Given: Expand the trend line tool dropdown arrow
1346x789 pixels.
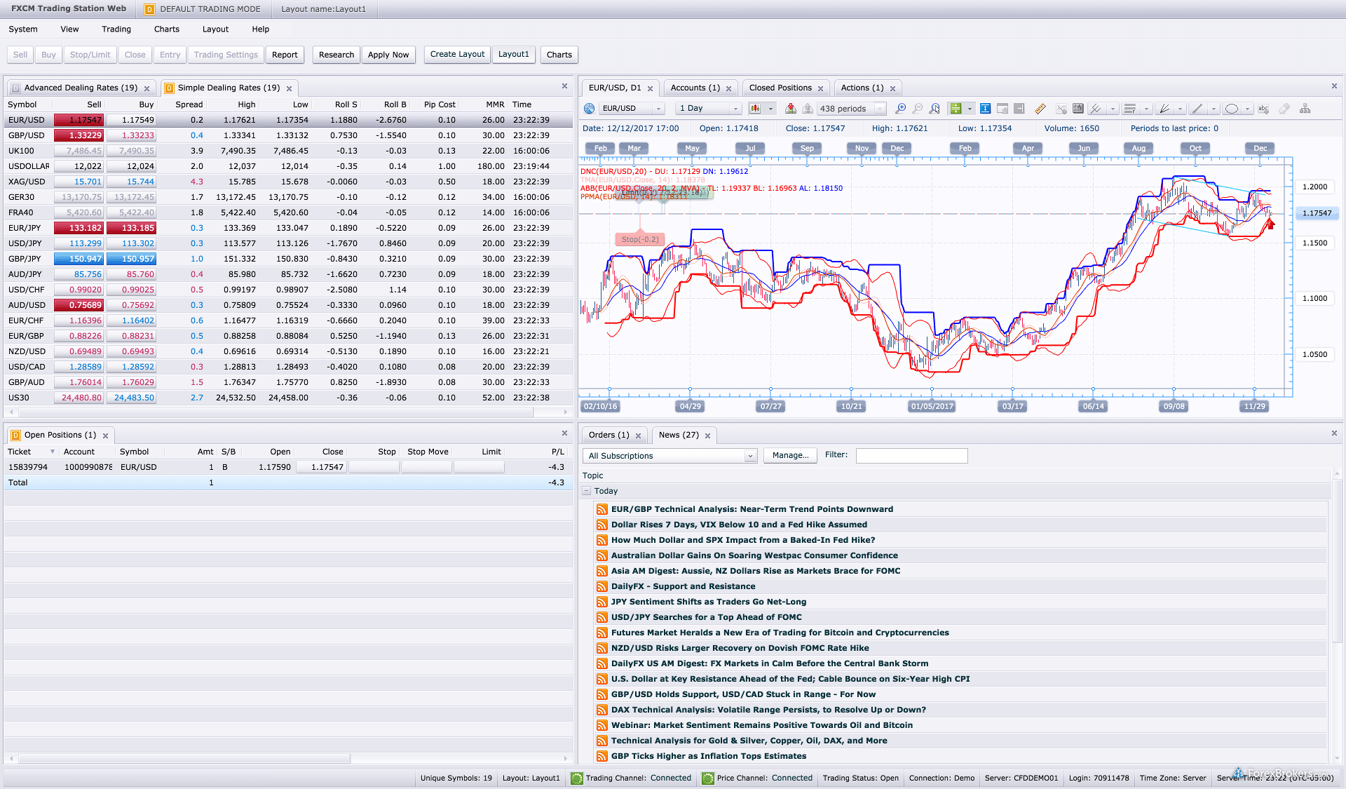Looking at the screenshot, I should pos(1214,109).
